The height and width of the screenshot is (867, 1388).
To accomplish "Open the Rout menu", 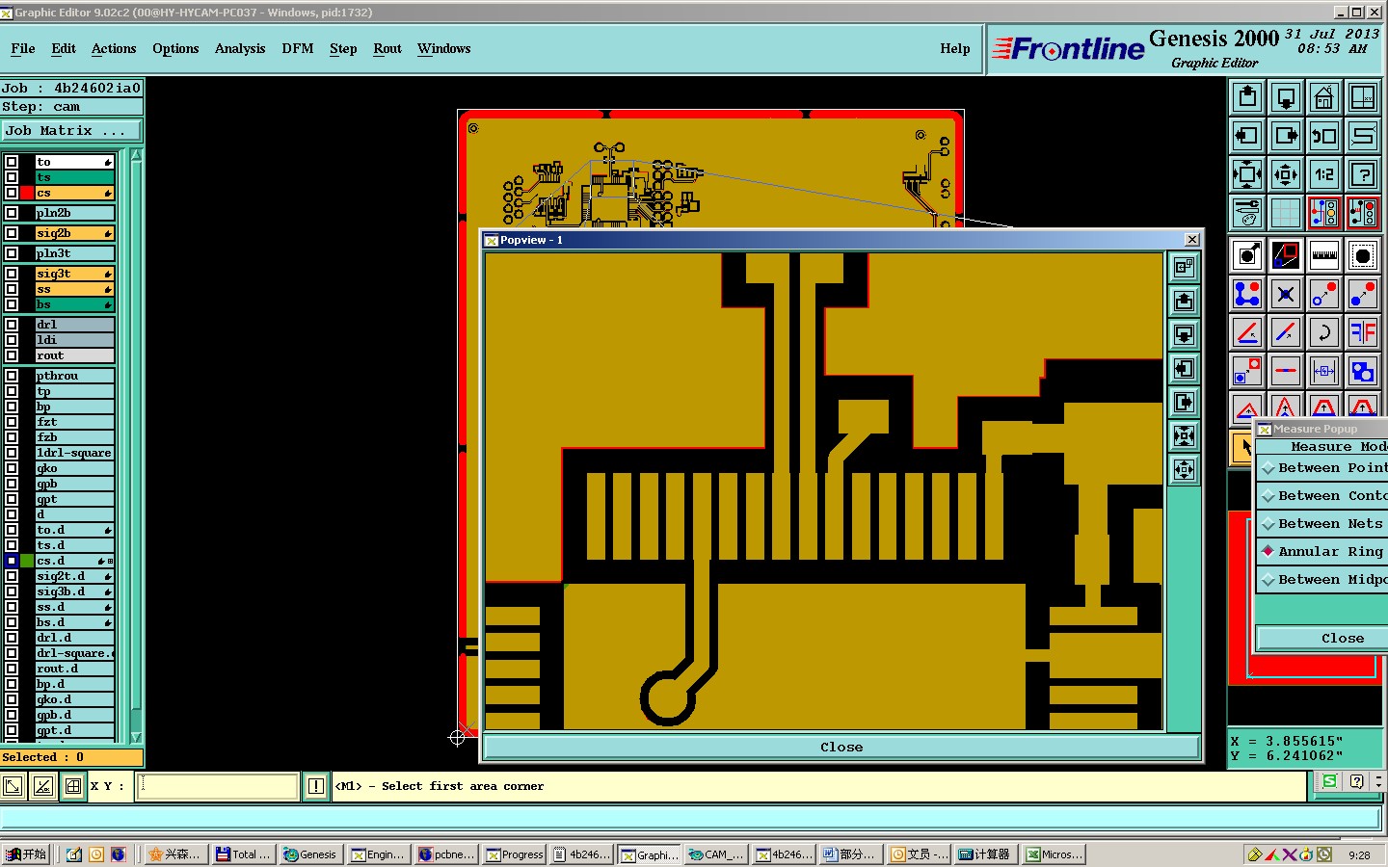I will click(x=387, y=48).
